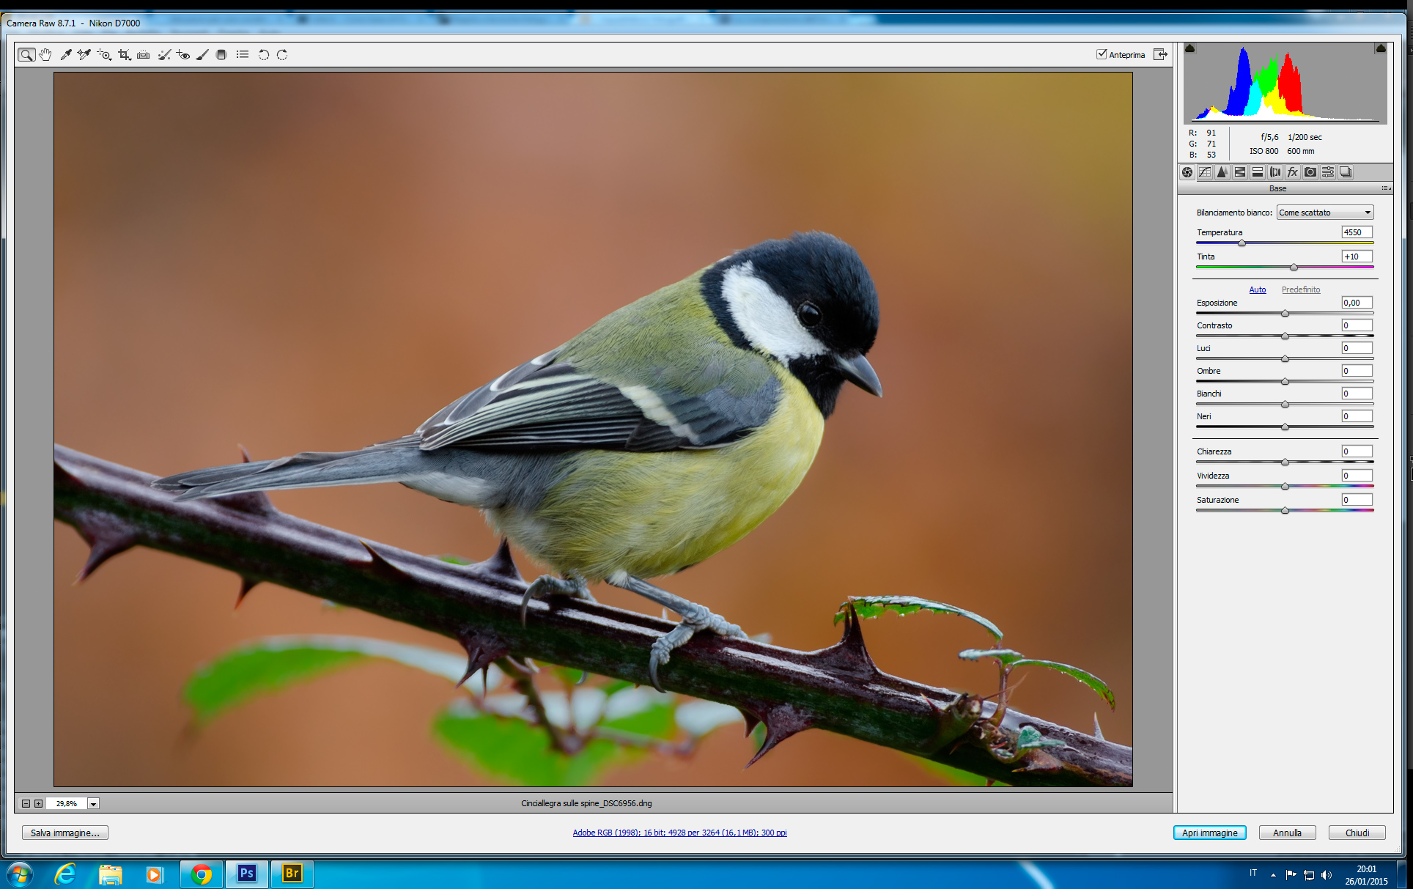Image resolution: width=1413 pixels, height=889 pixels.
Task: Select the Graduated Filter tool
Action: pyautogui.click(x=221, y=55)
